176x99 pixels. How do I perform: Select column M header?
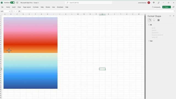point(78,14)
